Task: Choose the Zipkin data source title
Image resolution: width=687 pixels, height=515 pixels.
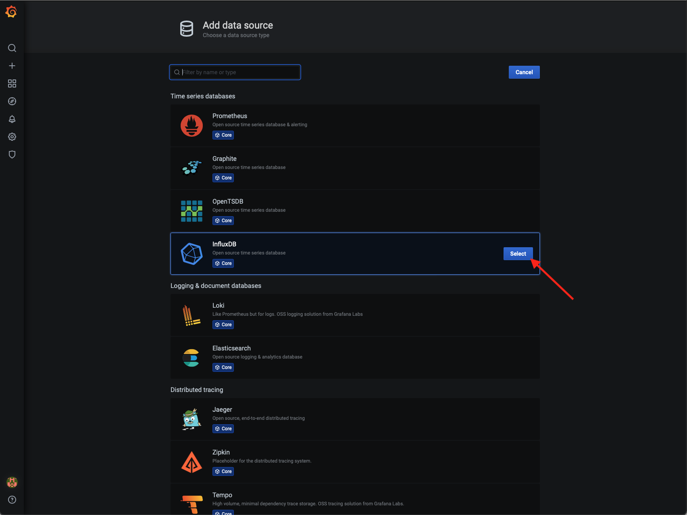Action: [221, 452]
